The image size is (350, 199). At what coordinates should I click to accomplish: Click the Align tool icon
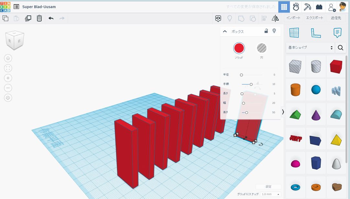(264, 18)
